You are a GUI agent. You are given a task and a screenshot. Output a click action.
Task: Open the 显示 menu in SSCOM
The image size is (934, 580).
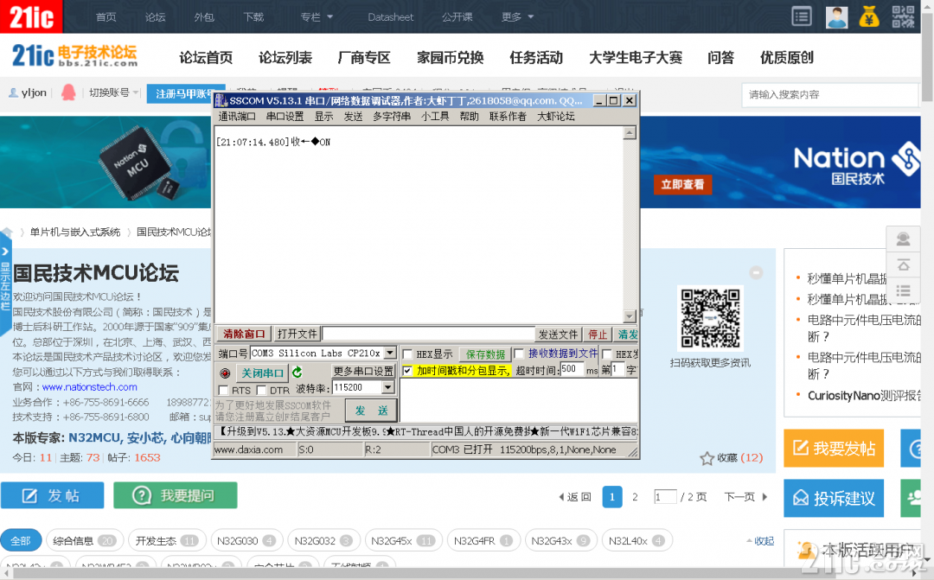tap(324, 117)
